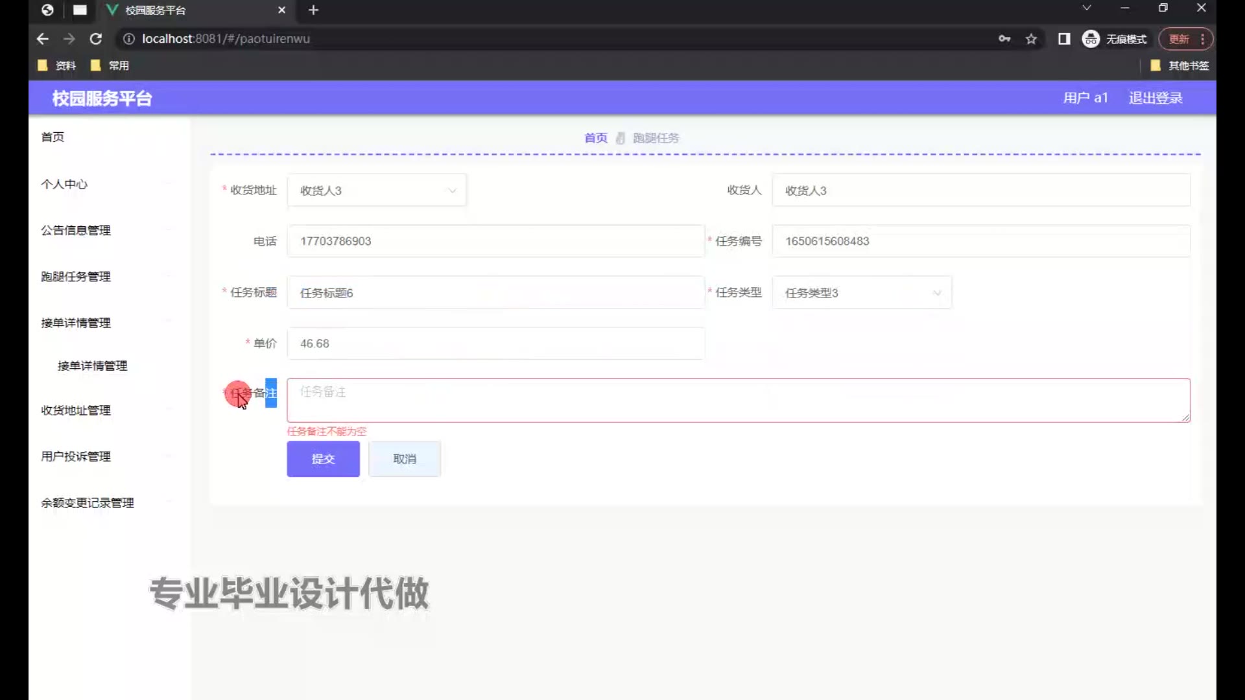Viewport: 1245px width, 700px height.
Task: Click the 退出登录 logout link
Action: click(1155, 98)
